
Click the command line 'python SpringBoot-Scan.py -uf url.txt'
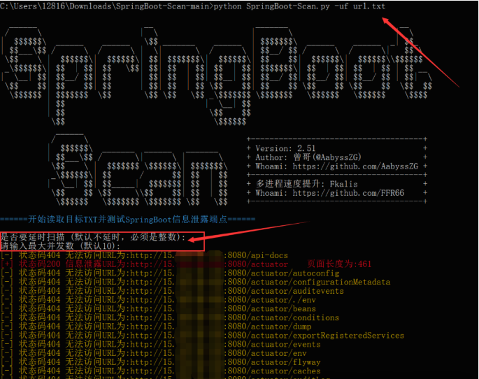tap(299, 6)
